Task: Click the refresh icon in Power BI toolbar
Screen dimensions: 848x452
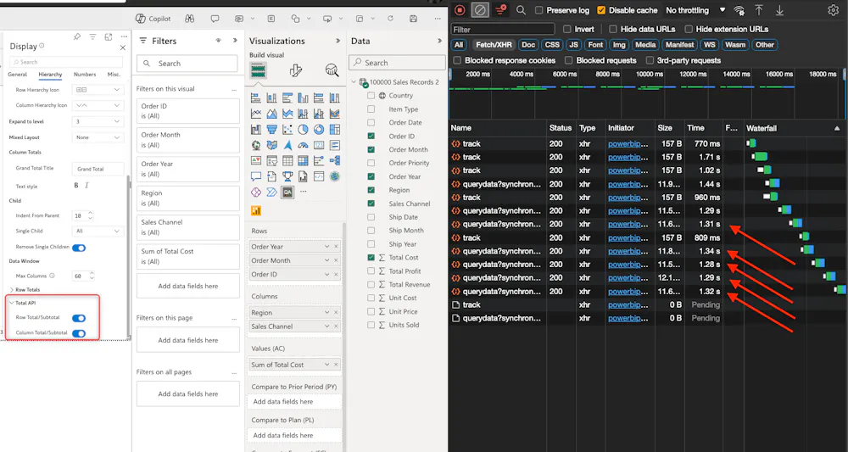Action: click(390, 19)
